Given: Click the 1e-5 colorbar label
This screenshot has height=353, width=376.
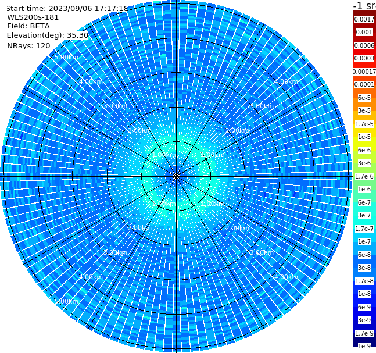Looking at the screenshot, I should pos(364,137).
